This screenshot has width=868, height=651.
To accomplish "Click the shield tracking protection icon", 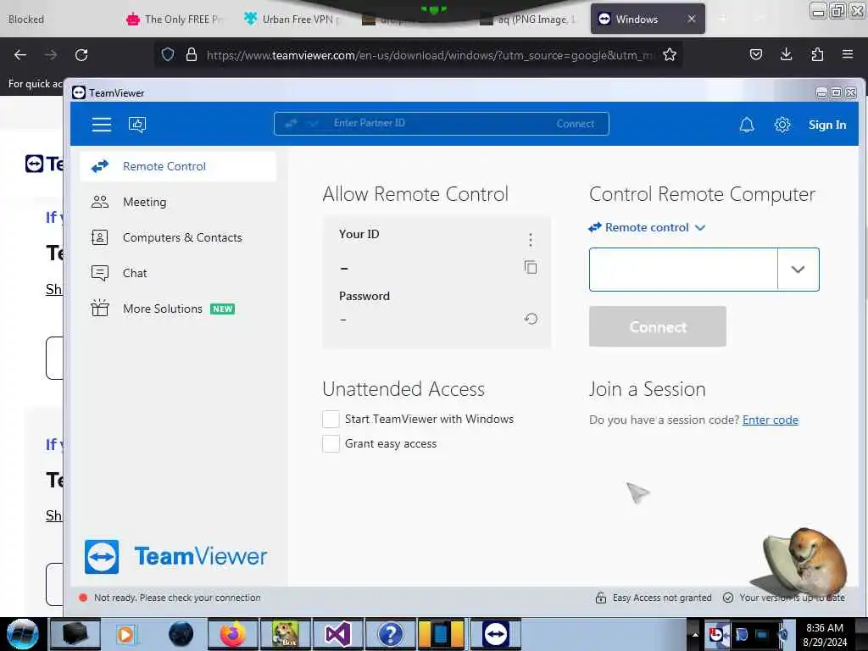I will point(168,54).
